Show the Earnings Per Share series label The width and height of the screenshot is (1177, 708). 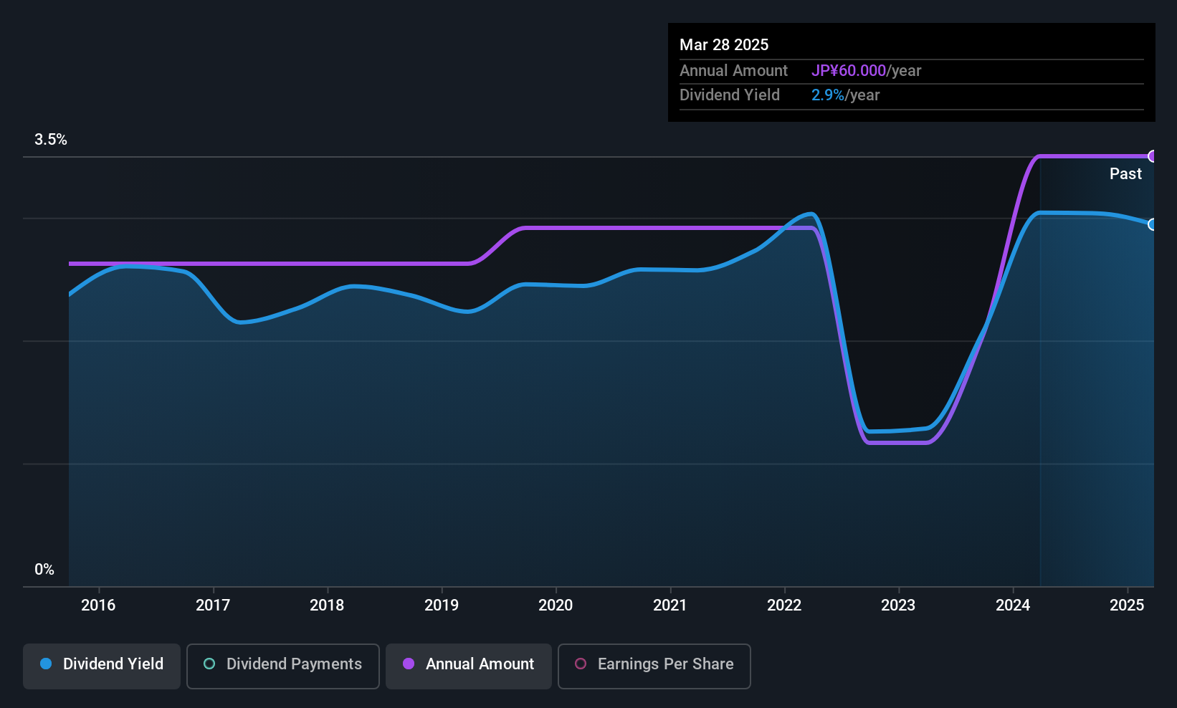[x=665, y=664]
